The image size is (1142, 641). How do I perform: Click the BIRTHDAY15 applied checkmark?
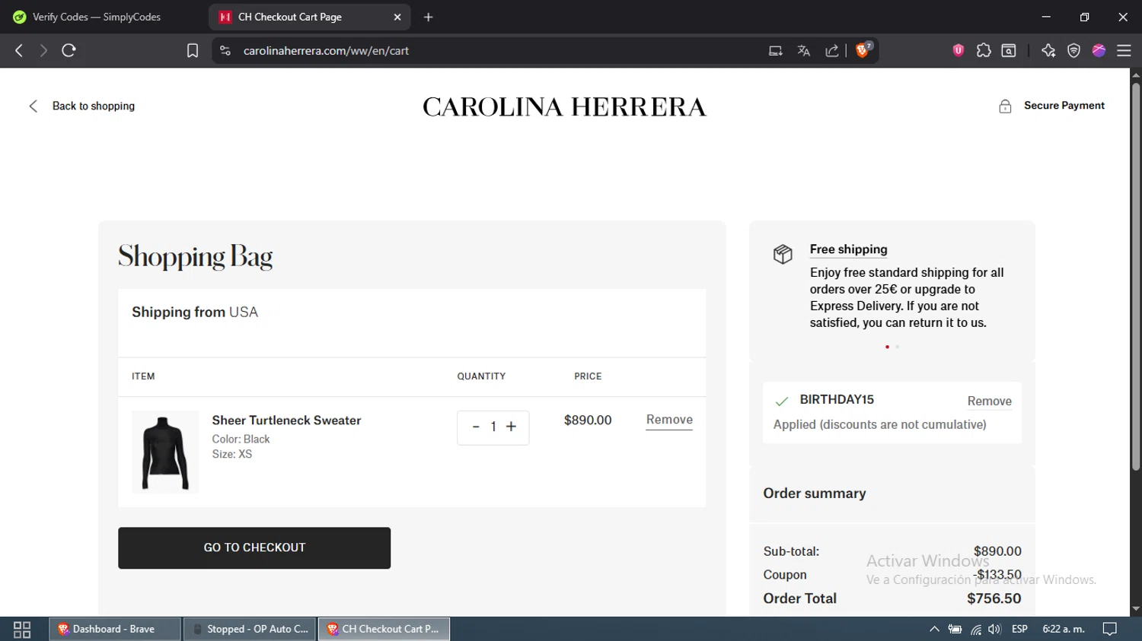(x=781, y=401)
